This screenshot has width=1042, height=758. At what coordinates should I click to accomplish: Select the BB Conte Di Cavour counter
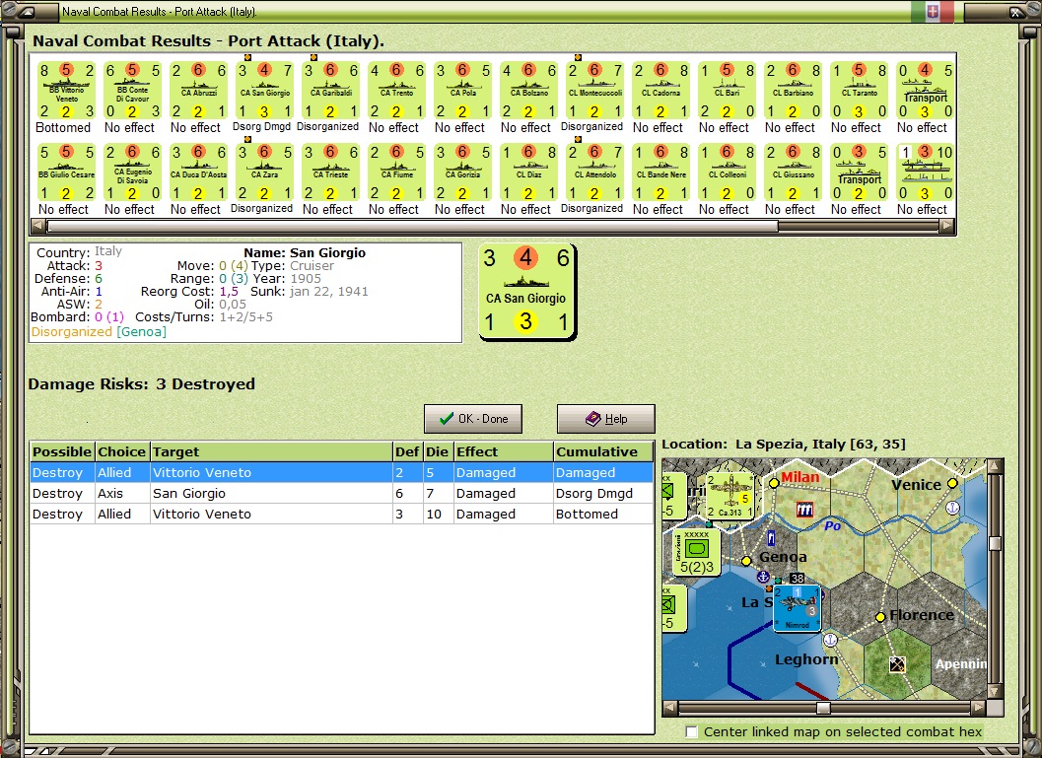tap(132, 91)
